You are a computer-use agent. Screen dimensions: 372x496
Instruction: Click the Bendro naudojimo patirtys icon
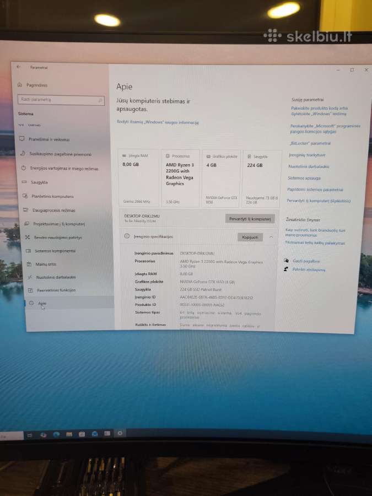point(28,237)
